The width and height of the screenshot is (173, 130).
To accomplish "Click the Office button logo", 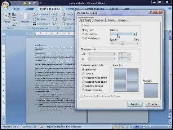I will point(6,5).
